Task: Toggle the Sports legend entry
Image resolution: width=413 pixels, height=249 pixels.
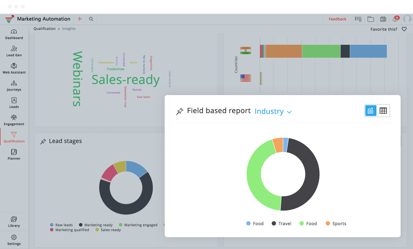Action: click(336, 223)
